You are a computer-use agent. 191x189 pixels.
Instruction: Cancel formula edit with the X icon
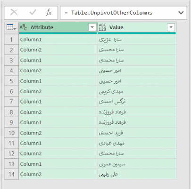point(14,12)
